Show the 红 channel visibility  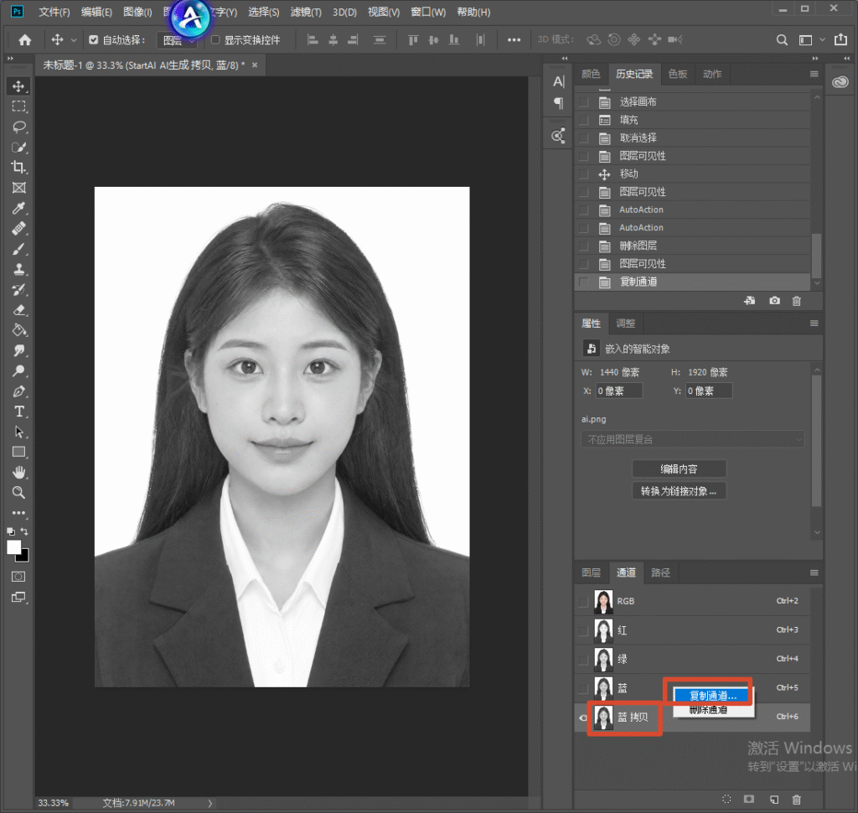click(x=583, y=630)
